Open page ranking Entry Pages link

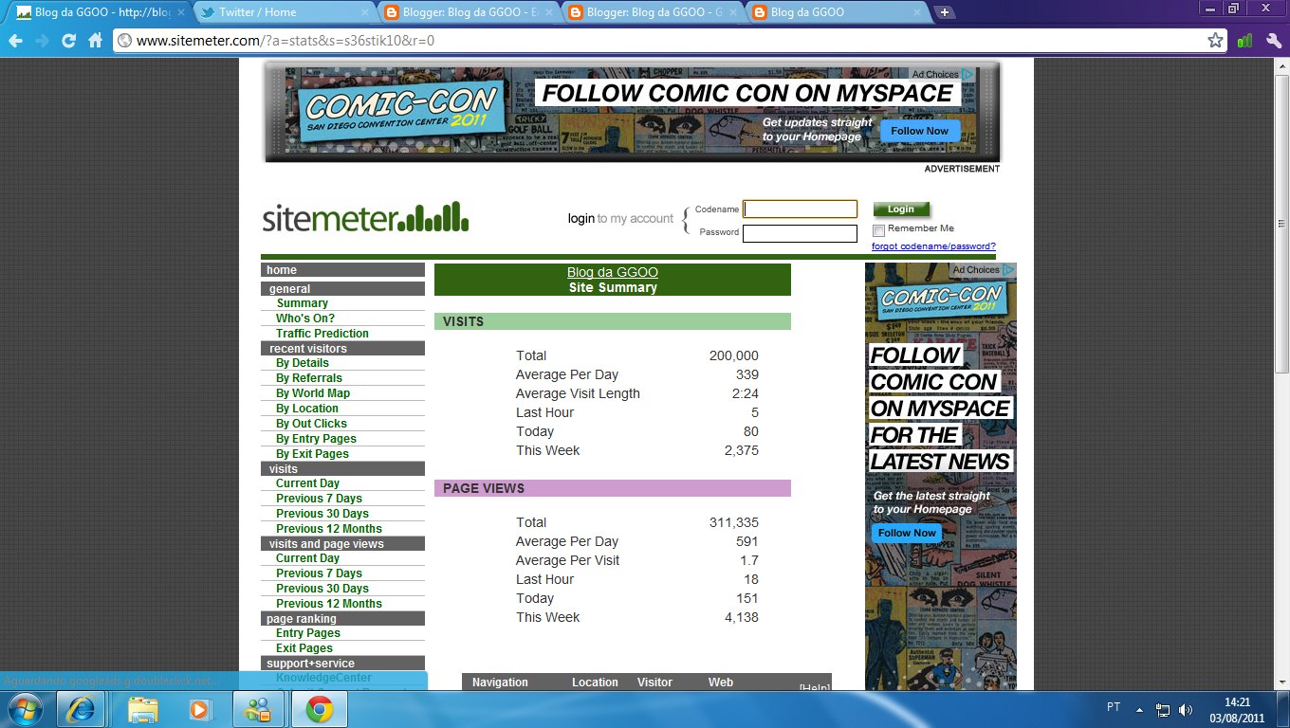click(x=308, y=633)
